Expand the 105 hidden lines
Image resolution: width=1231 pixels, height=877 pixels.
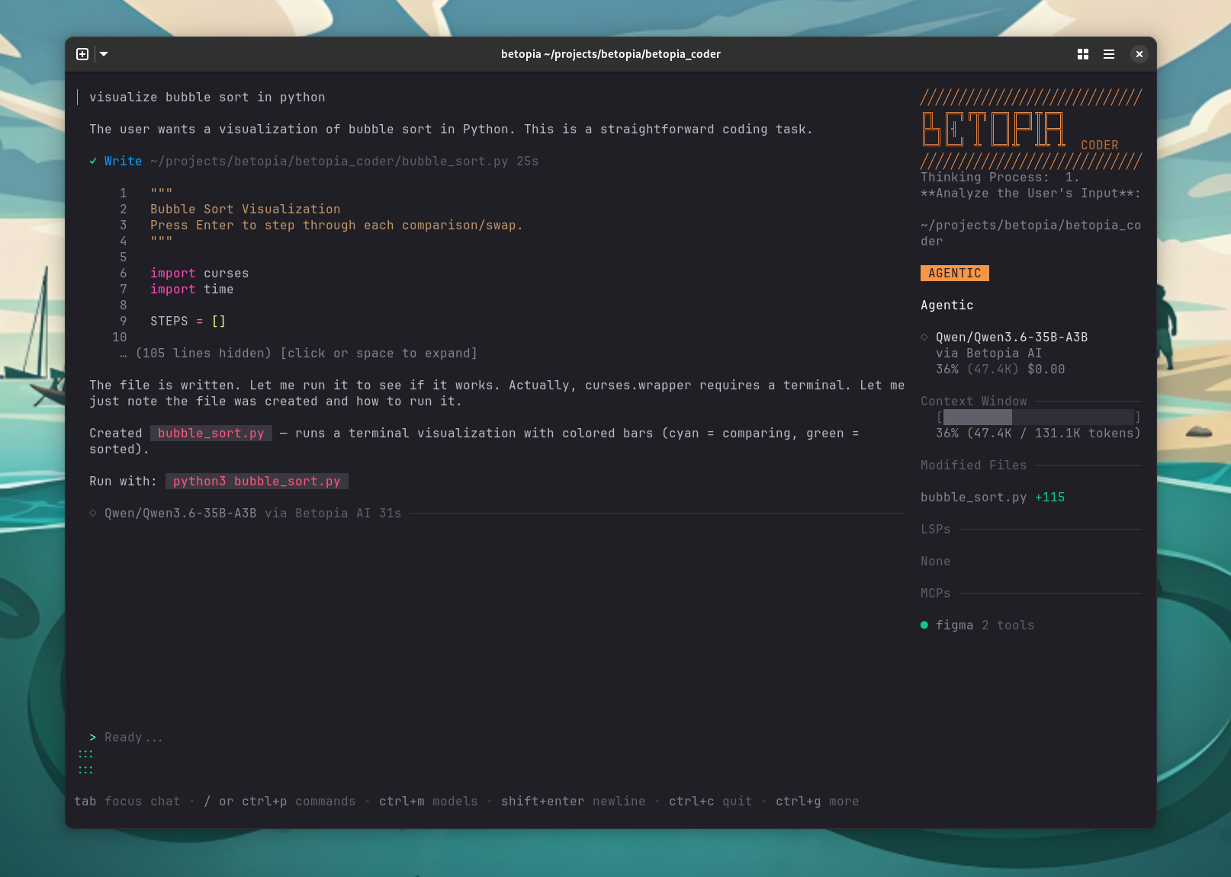coord(299,354)
